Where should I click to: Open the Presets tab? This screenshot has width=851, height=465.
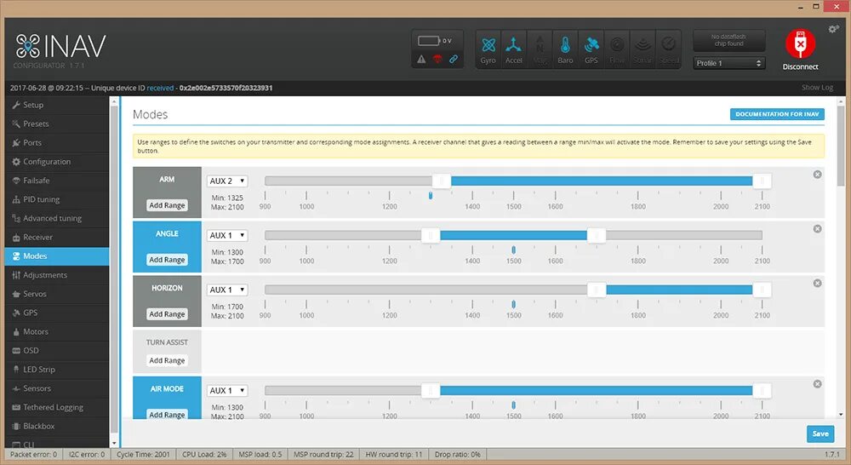point(57,123)
